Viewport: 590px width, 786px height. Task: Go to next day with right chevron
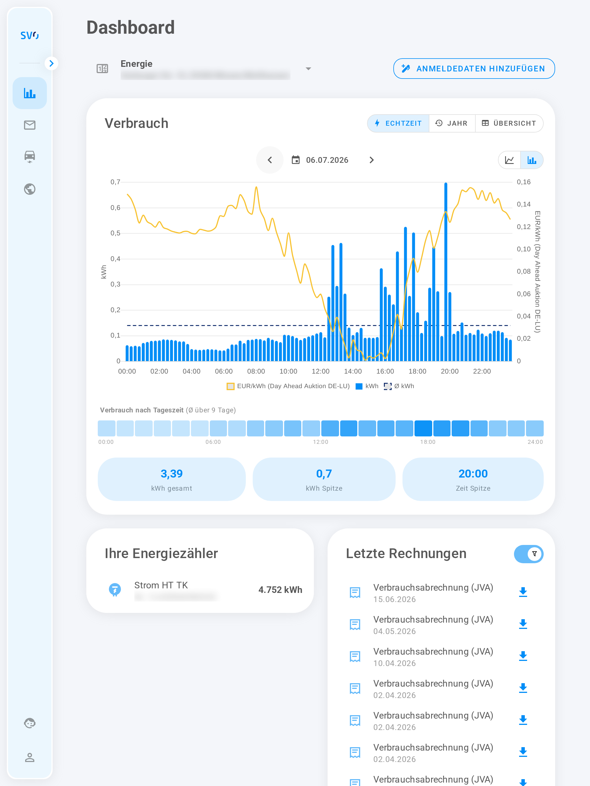[x=372, y=160]
